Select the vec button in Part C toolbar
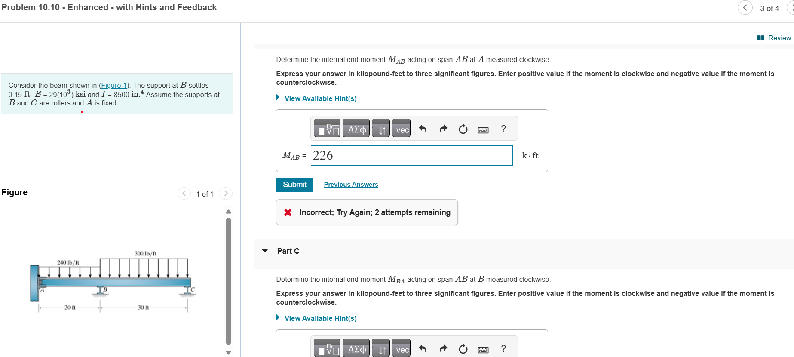 402,348
